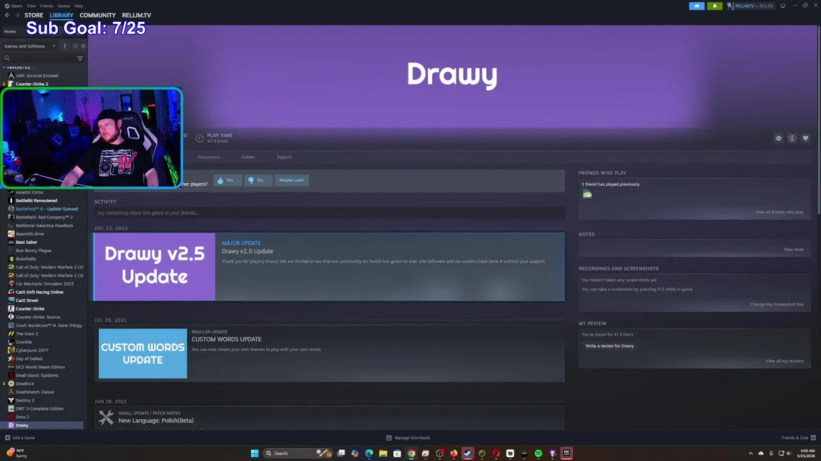Open Opera browser from the taskbar
This screenshot has width=821, height=461.
pos(496,453)
